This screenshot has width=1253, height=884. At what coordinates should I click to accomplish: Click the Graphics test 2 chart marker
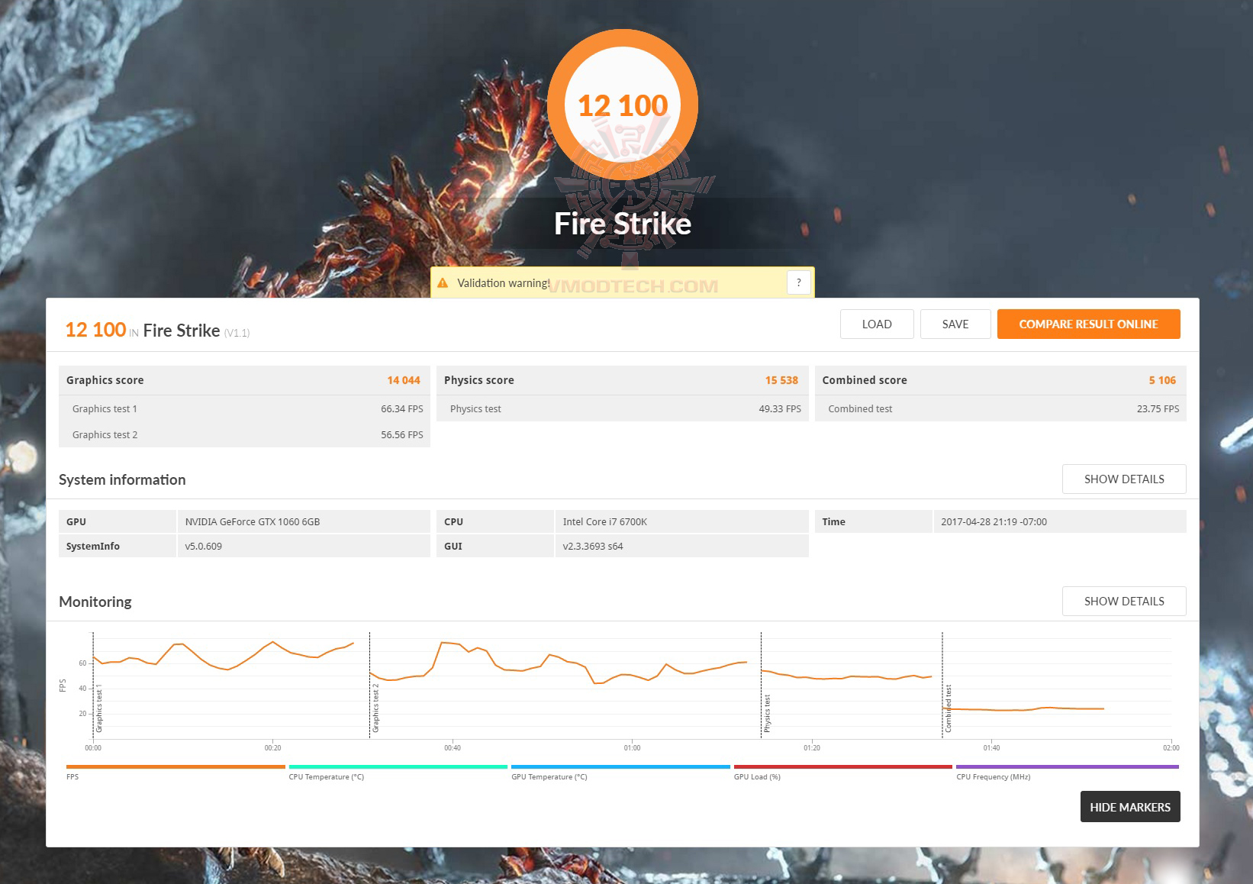click(375, 708)
